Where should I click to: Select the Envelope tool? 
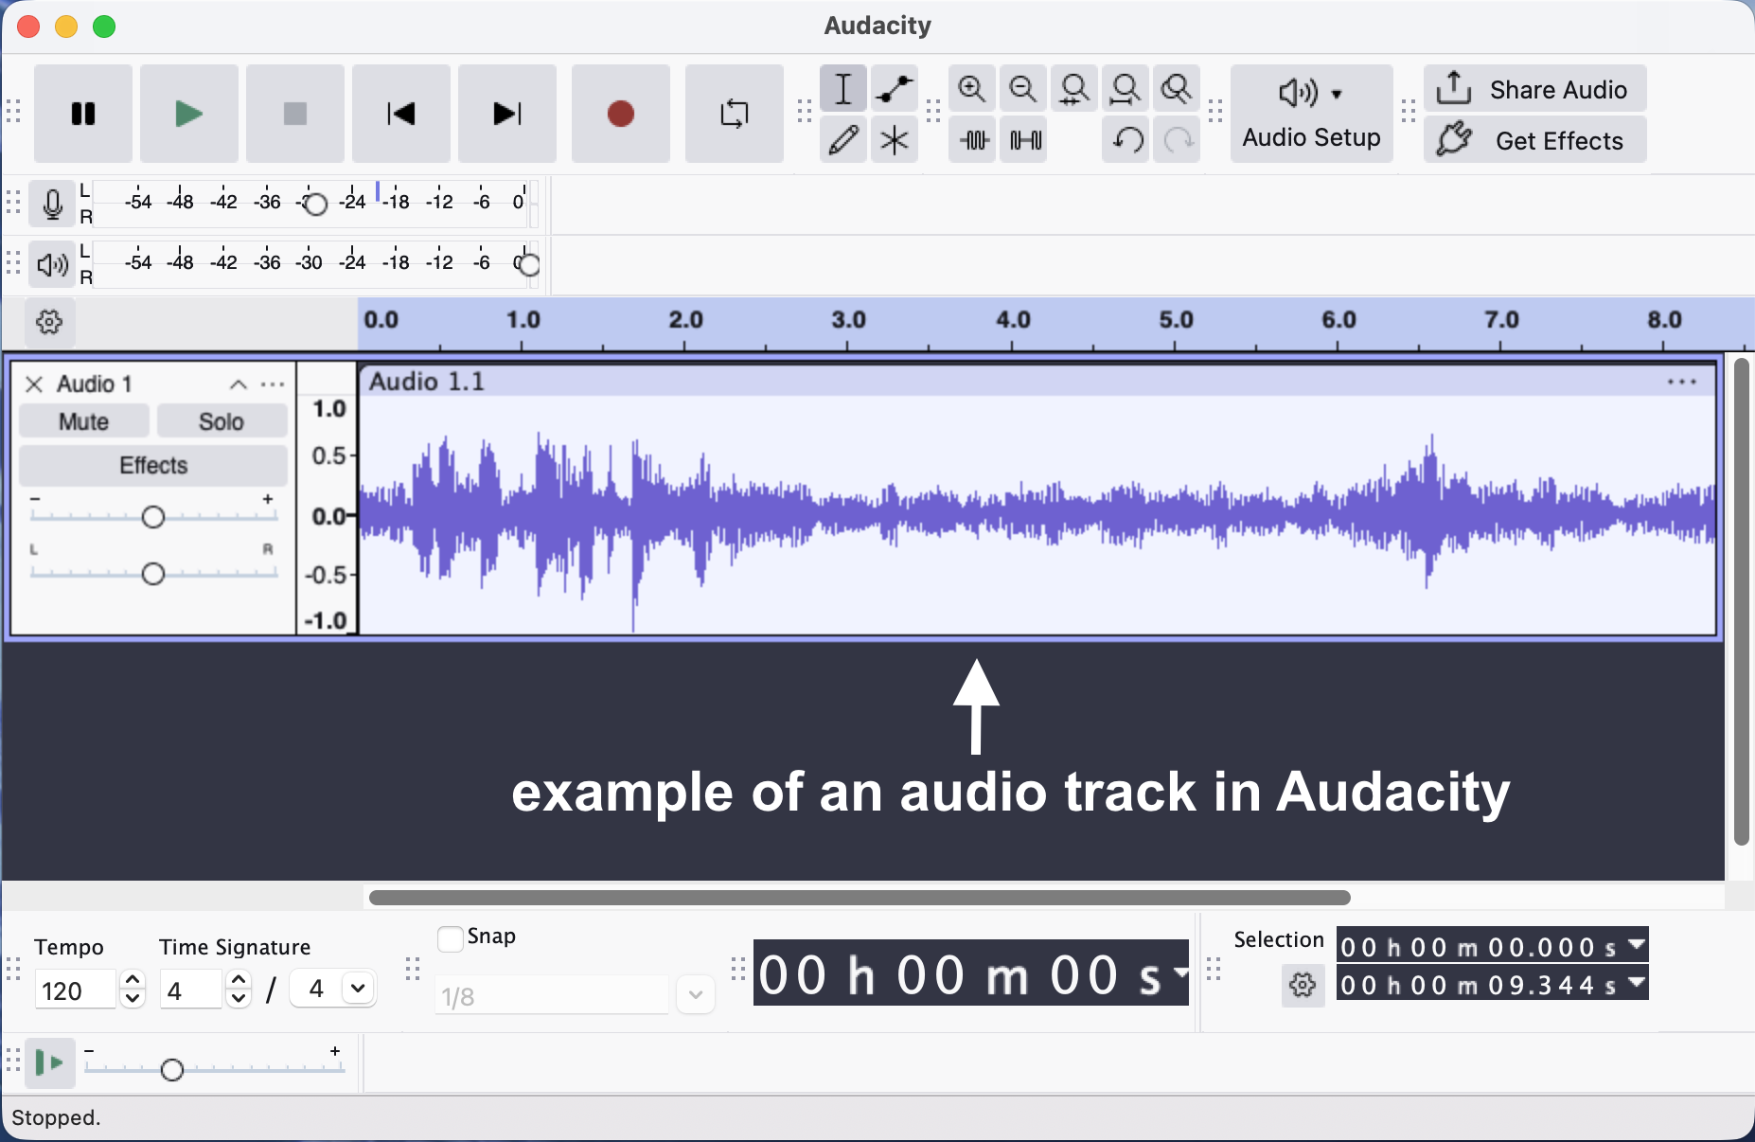pos(895,89)
